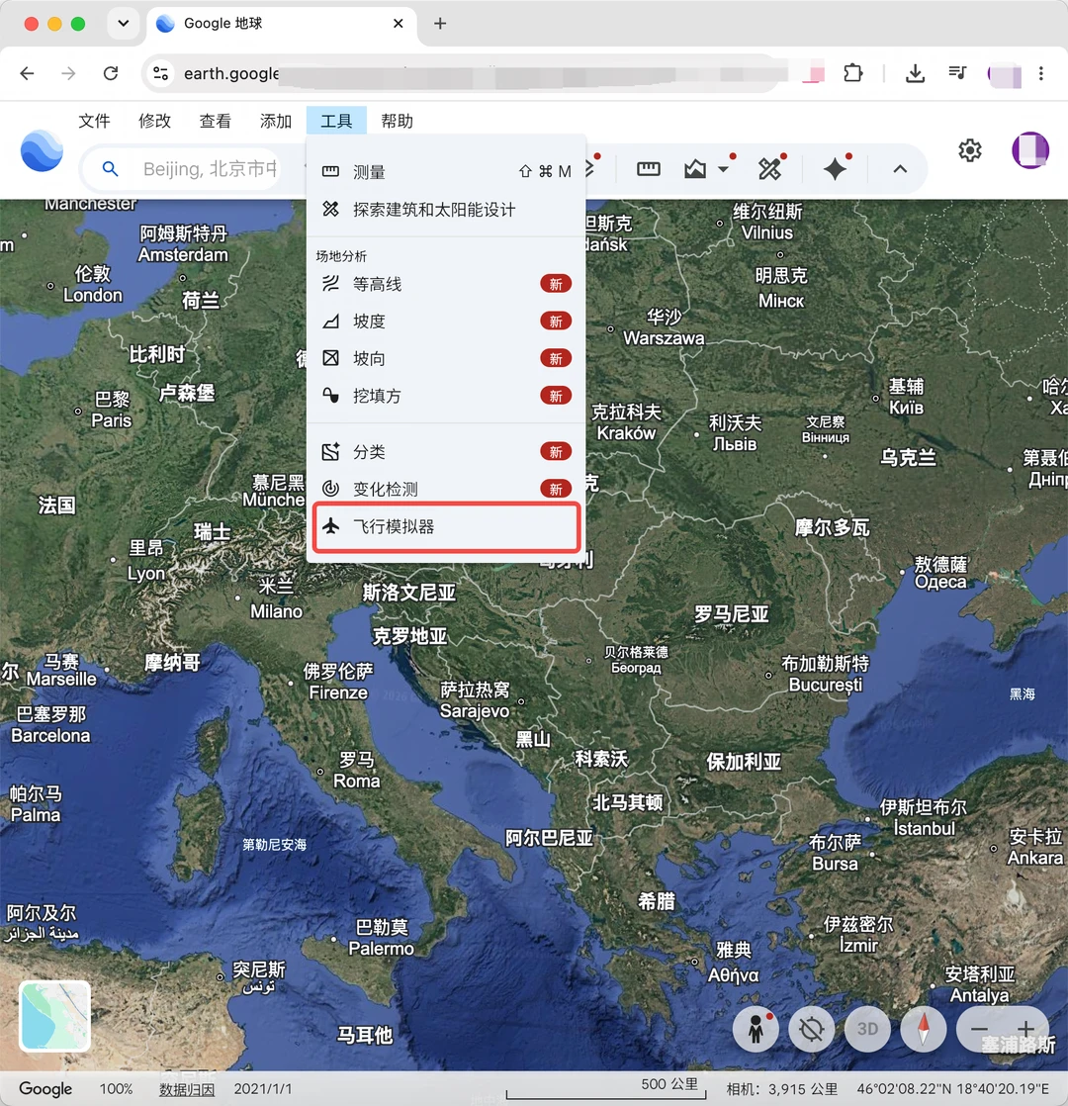Screen dimensions: 1068x1106
Task: Select the Google 地球 browser tab
Action: pyautogui.click(x=282, y=24)
